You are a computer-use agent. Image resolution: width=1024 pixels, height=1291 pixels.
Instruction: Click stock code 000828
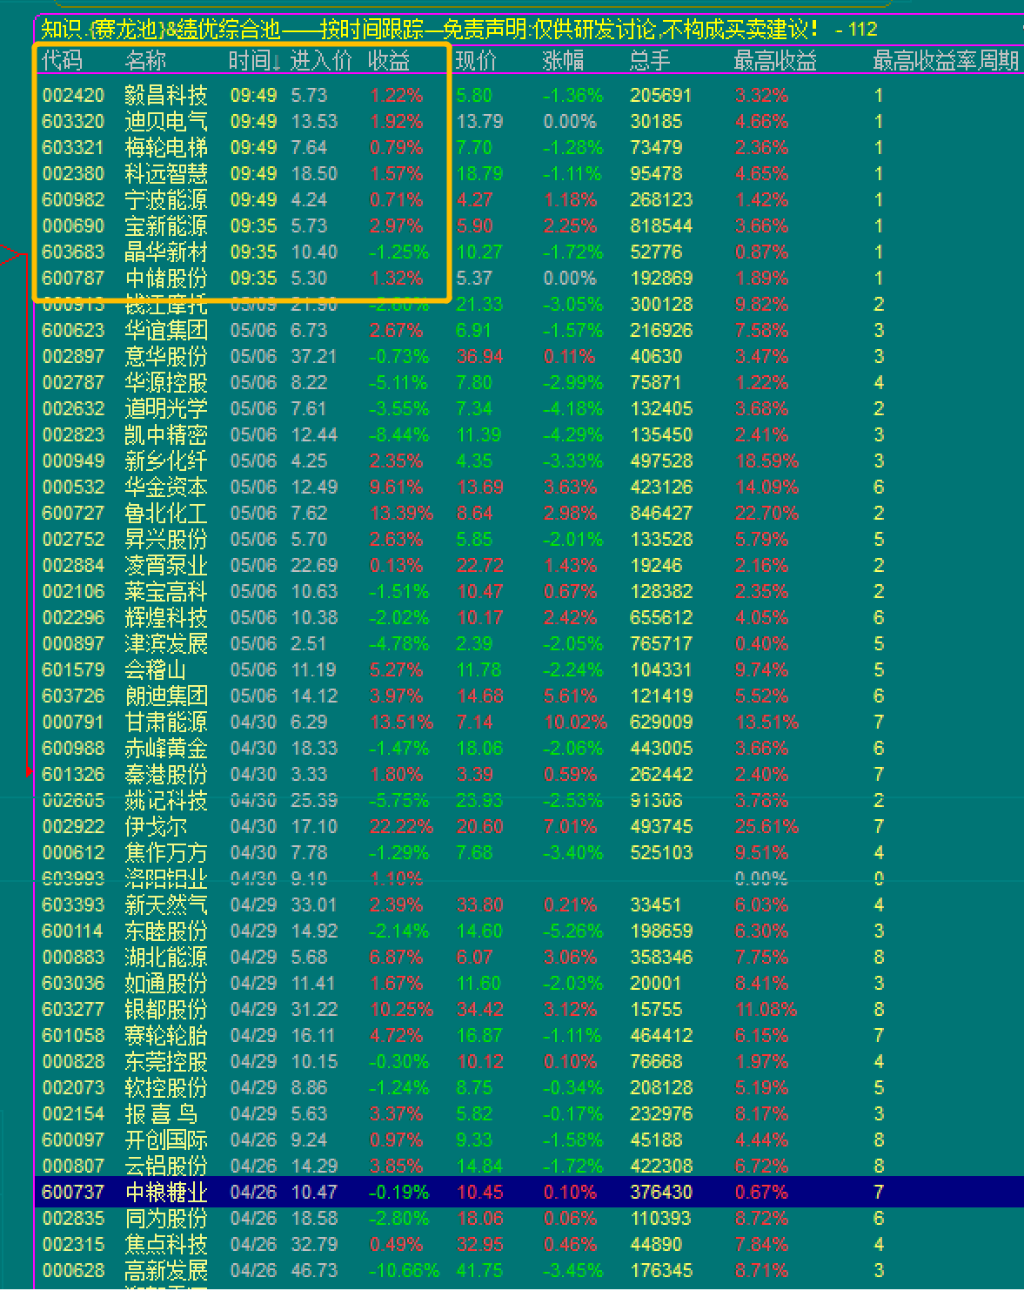[x=73, y=1062]
